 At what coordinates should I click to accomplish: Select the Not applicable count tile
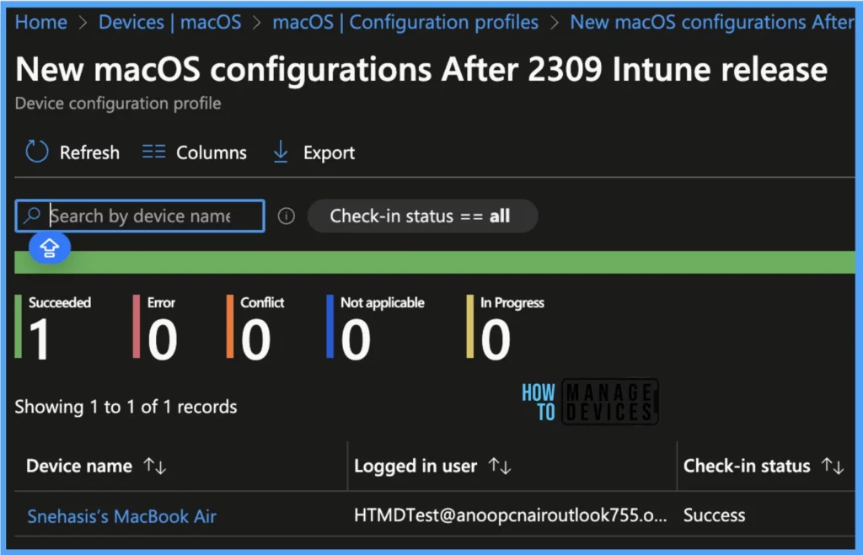click(376, 327)
